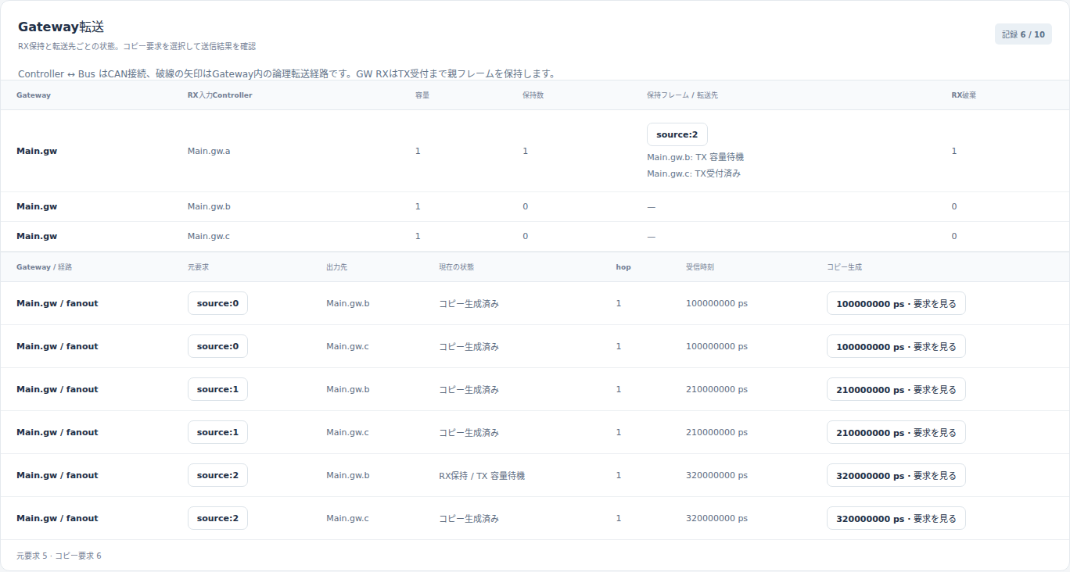This screenshot has height=572, width=1070.
Task: Choose source:1 chip in the Main.gw.c fanout row
Action: click(217, 432)
